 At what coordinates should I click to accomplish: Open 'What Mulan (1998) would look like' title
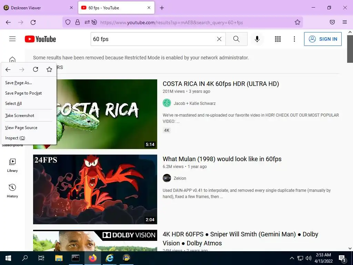222,159
